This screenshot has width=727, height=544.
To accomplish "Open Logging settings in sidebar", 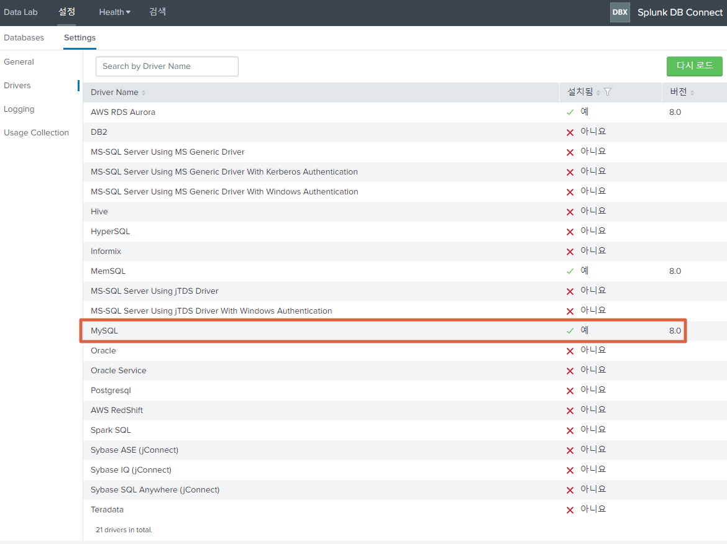I will pos(19,109).
